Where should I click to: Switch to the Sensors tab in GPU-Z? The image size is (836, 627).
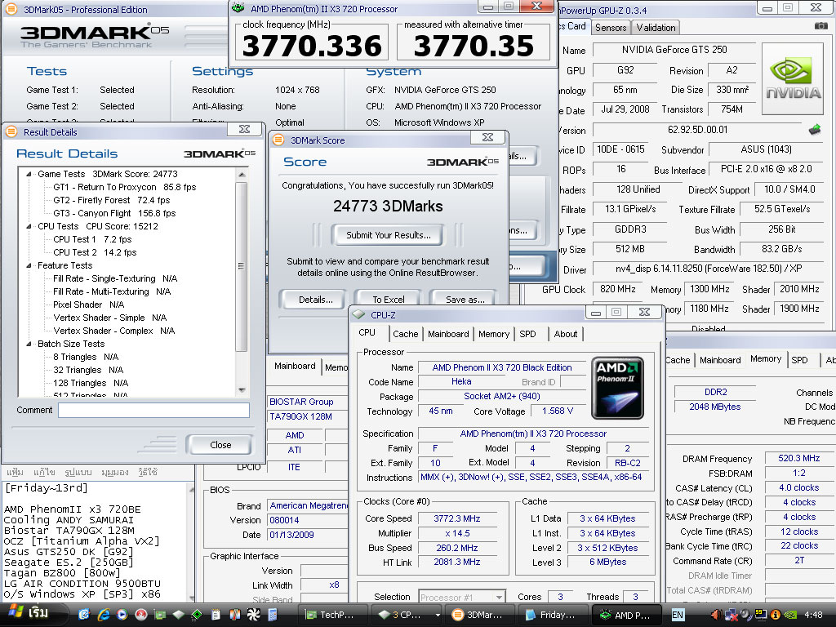click(x=611, y=27)
